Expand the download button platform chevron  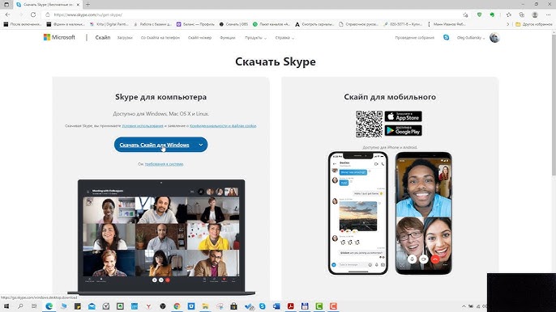pos(201,145)
